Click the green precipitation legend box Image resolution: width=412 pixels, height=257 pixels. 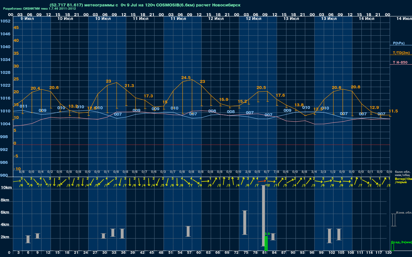[392, 247]
